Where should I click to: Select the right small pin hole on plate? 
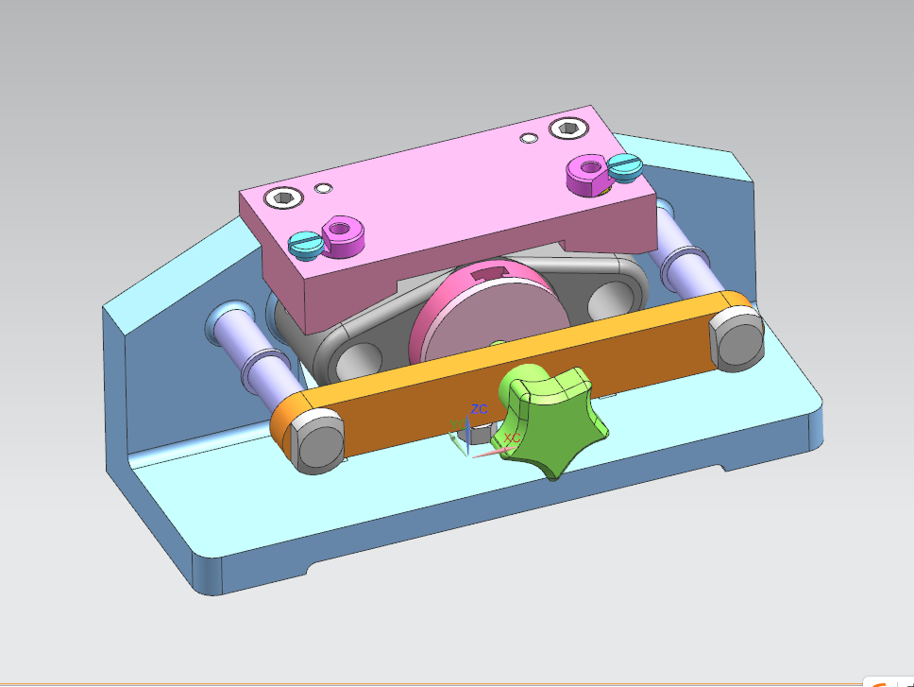[529, 138]
